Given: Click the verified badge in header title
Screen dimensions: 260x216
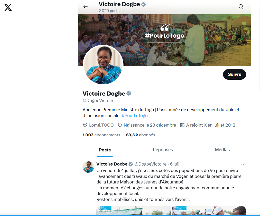Looking at the screenshot, I should (x=143, y=4).
